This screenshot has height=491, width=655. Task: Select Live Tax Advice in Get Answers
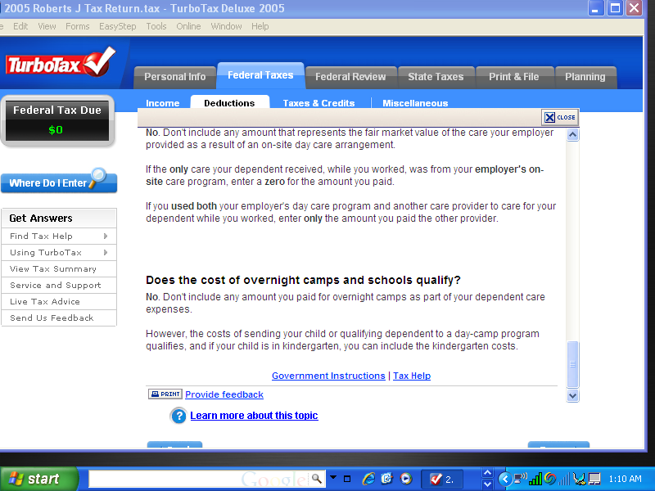tap(59, 301)
